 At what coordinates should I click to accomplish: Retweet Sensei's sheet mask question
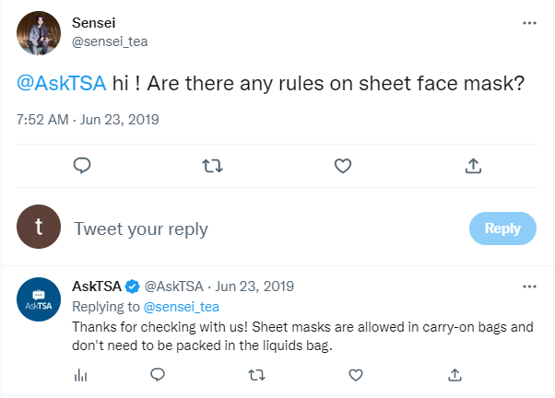click(211, 166)
